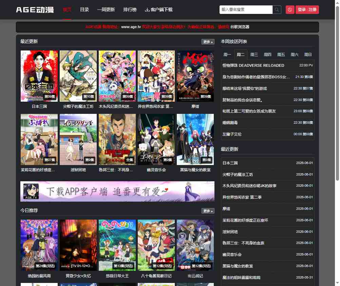Open 摩绪 in sidebar recent list
Viewport: 340px width, 286px height.
coord(226,209)
